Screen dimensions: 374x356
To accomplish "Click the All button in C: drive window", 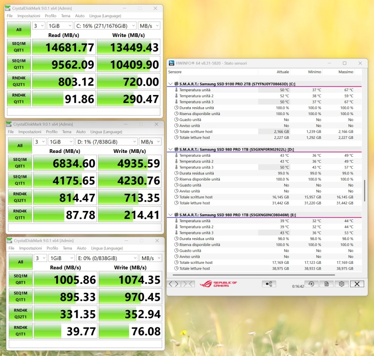I will (x=19, y=29).
